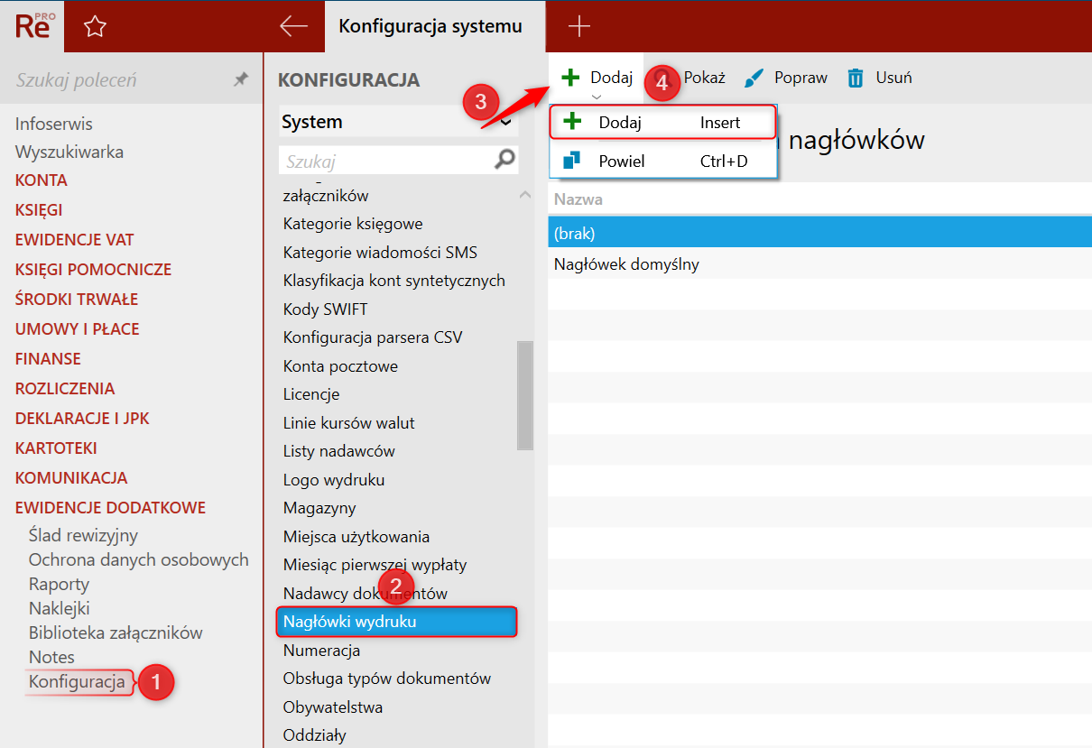Focus the Szukaj poleceń field
The width and height of the screenshot is (1092, 748).
117,80
